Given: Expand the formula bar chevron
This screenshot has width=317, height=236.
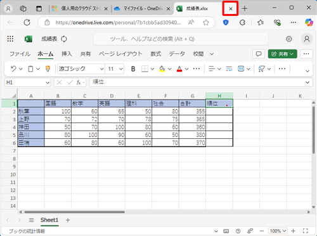Looking at the screenshot, I should click(x=307, y=82).
